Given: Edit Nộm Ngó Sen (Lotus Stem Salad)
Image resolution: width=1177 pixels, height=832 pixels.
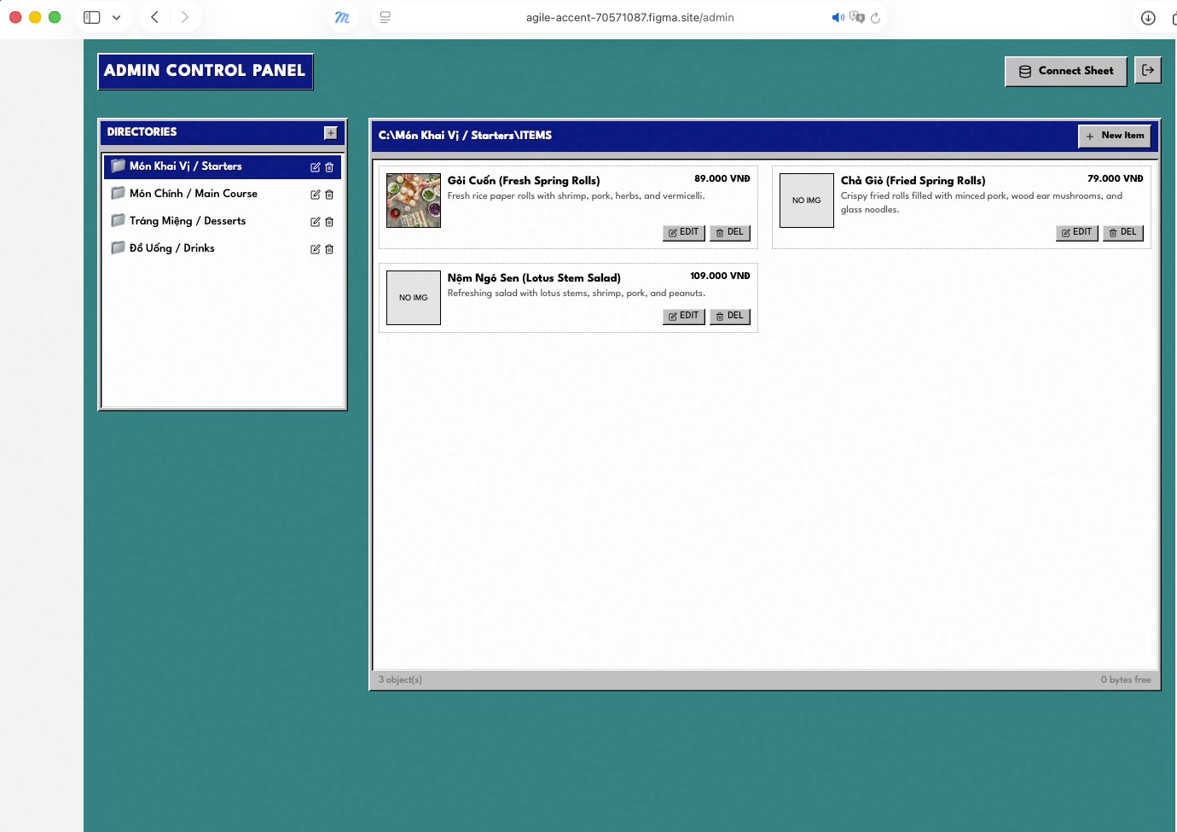Looking at the screenshot, I should click(684, 316).
